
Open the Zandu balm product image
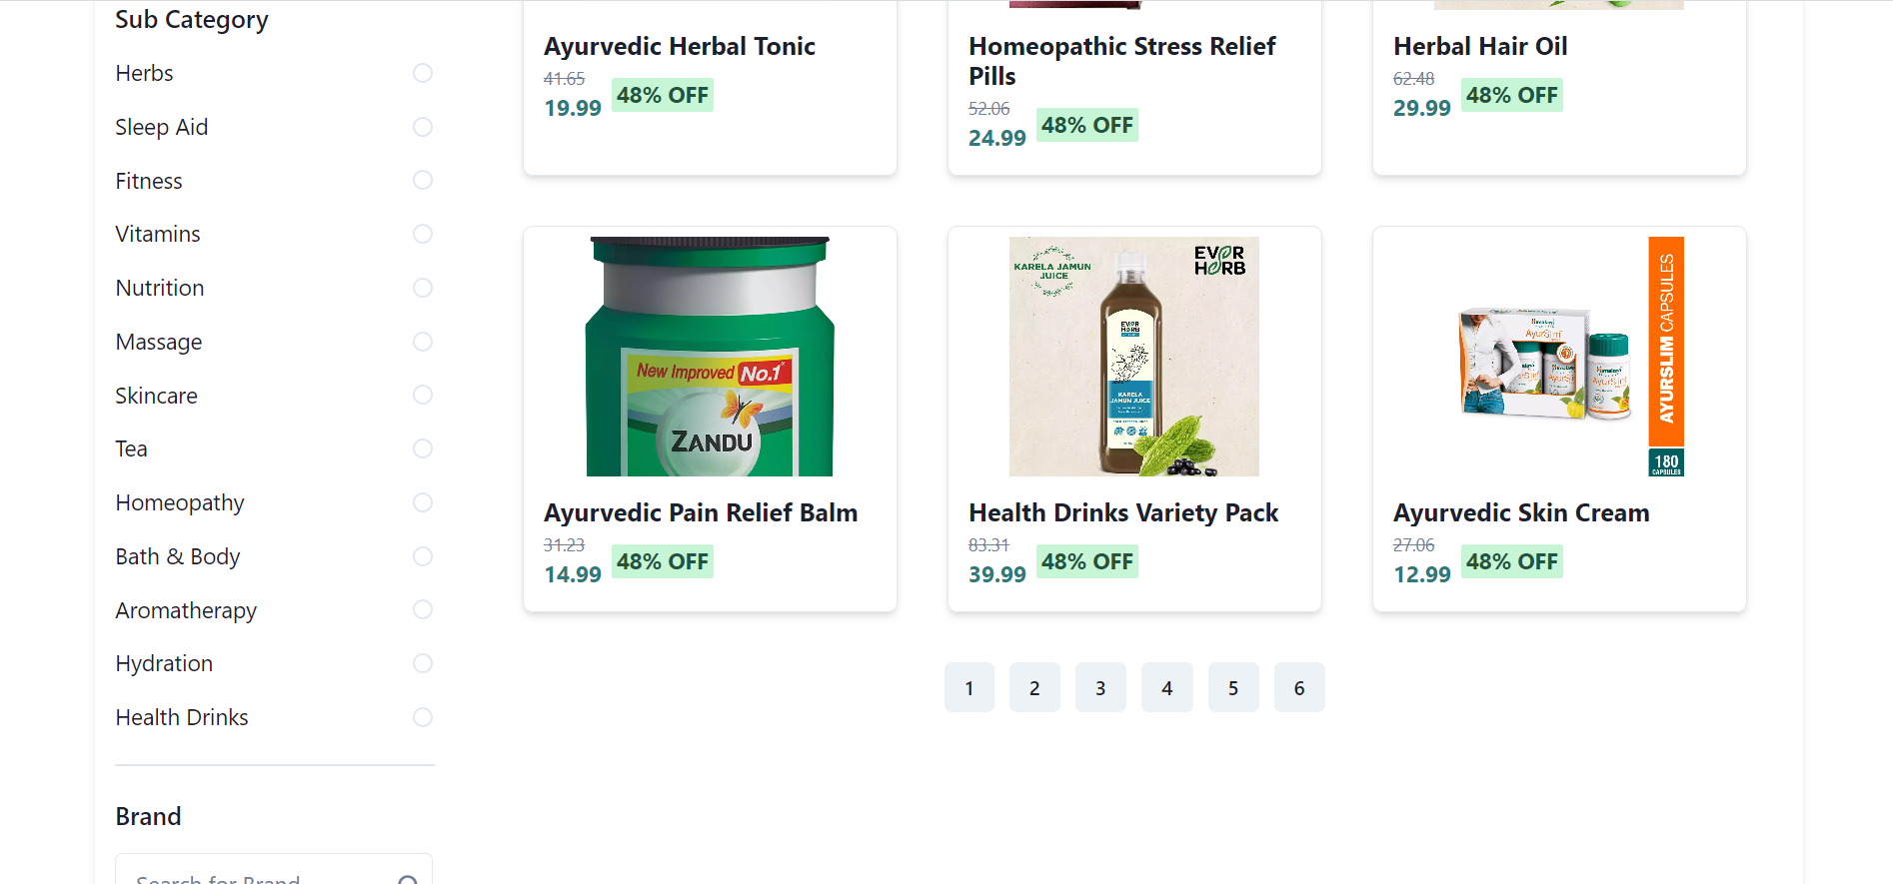tap(710, 357)
